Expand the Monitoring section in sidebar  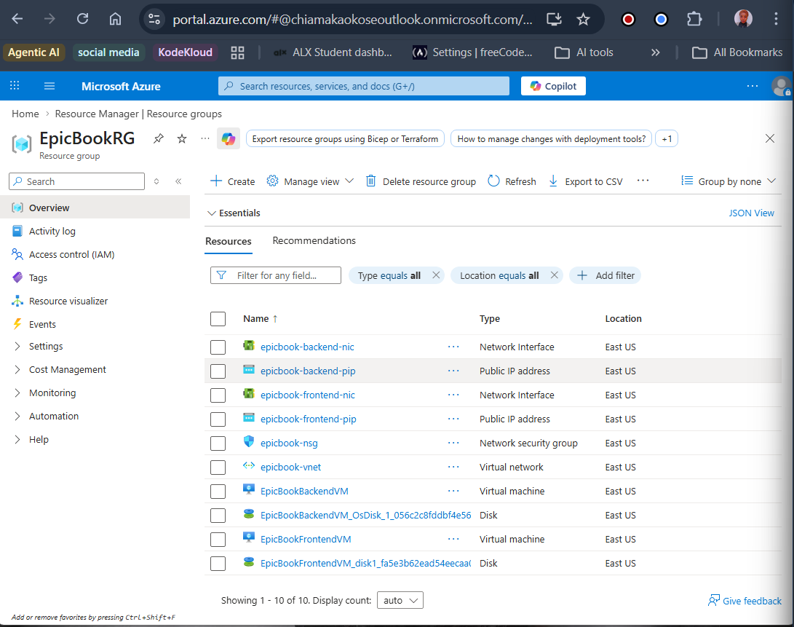coord(17,393)
